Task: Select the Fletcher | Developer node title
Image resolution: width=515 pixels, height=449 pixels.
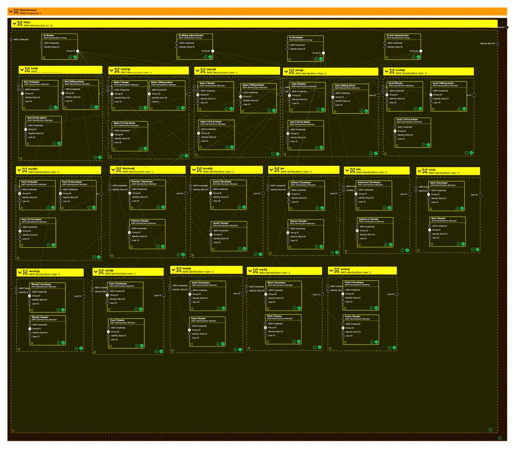Action: [142, 181]
